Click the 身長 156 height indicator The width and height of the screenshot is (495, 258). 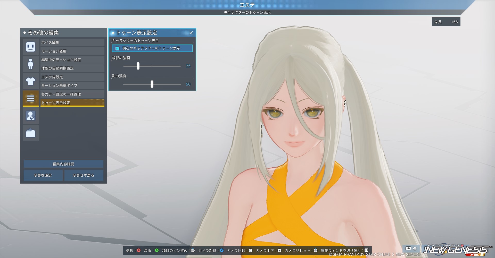[x=446, y=22]
